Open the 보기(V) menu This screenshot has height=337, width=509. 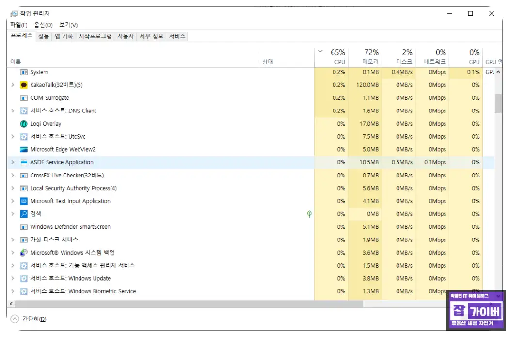click(68, 25)
